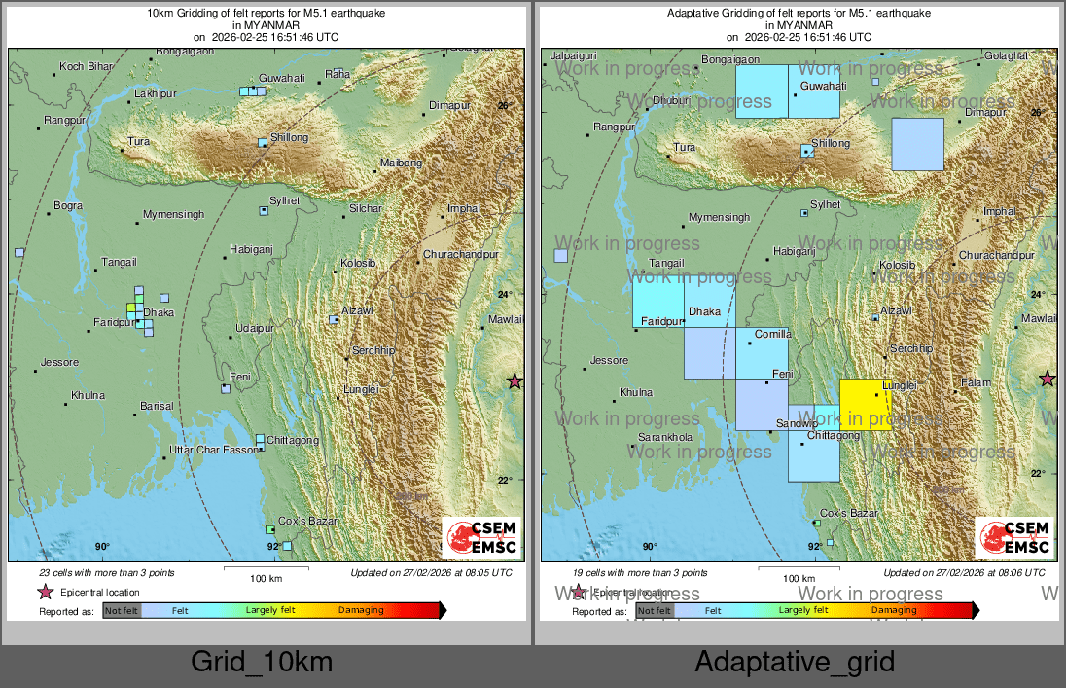
Task: Click the legend star beside 'Epicentral location' on left map
Action: [46, 592]
